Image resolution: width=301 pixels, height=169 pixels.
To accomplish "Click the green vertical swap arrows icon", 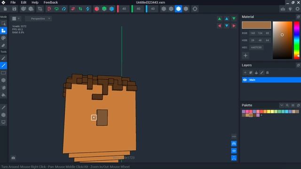I will tap(80, 9).
